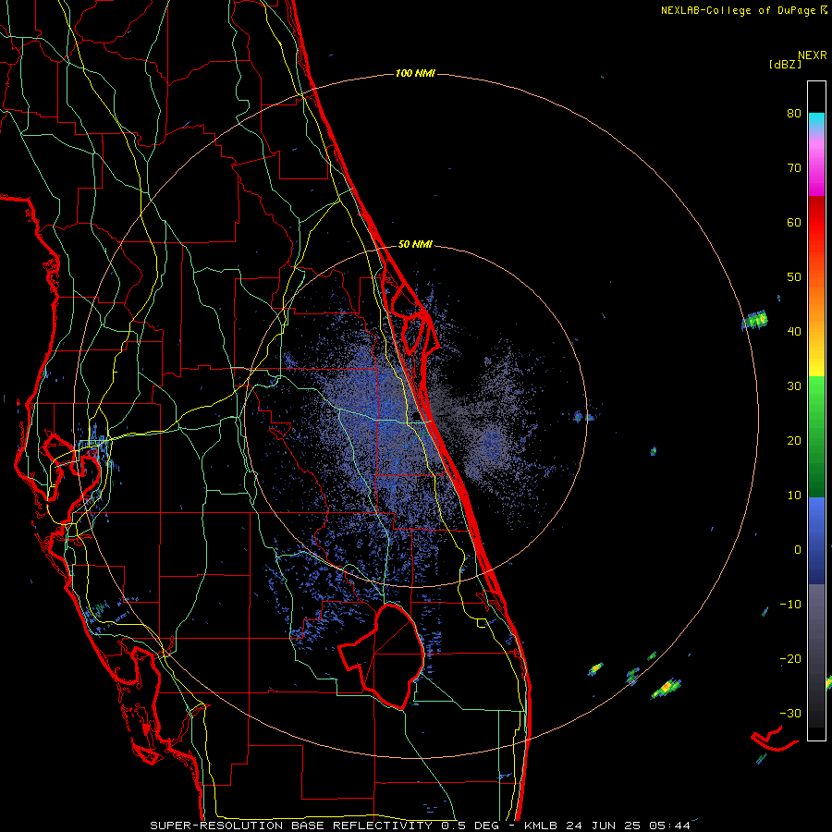Click the 100 NMI range ring label

tap(415, 73)
